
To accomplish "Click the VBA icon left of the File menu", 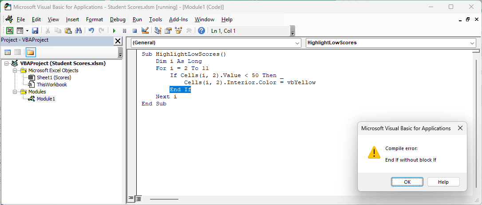I will tap(9, 19).
